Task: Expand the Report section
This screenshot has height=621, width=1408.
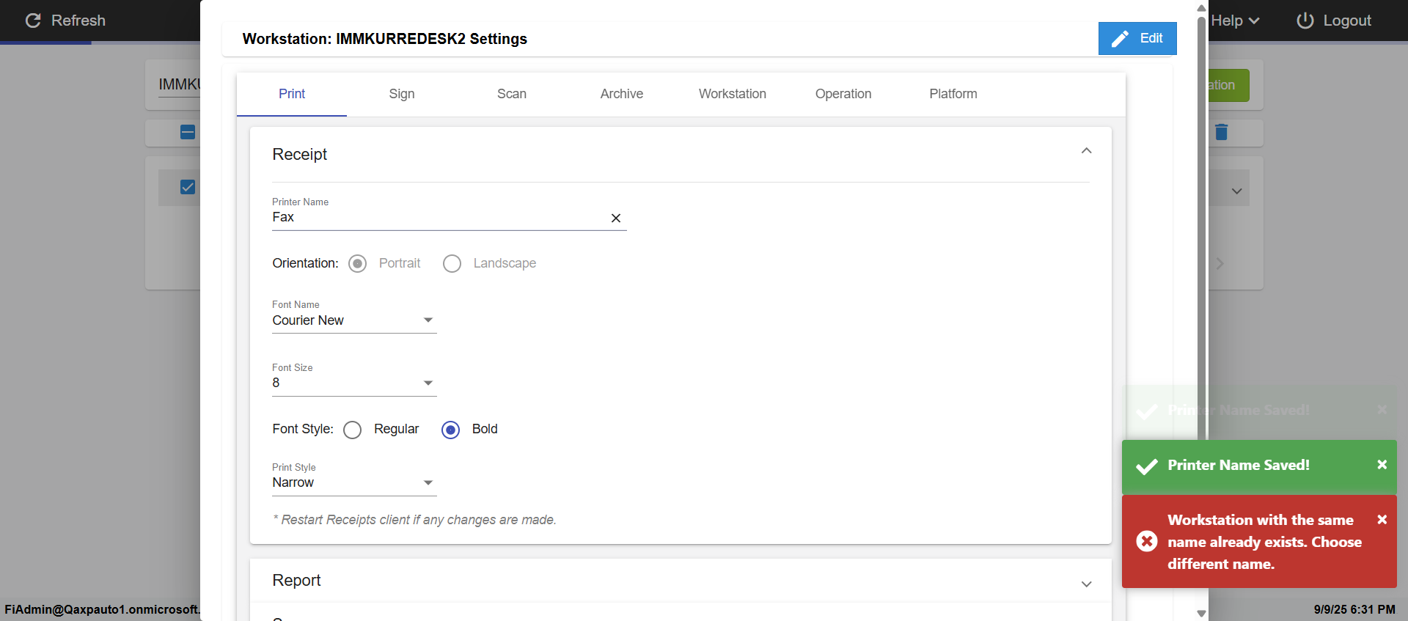Action: pos(1086,584)
